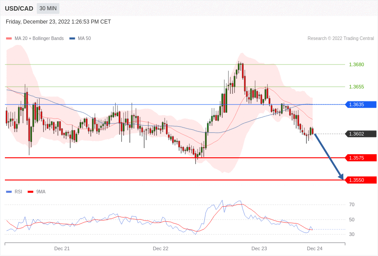This screenshot has width=378, height=256.
Task: Click the MA 50 legend swatch
Action: pos(72,39)
